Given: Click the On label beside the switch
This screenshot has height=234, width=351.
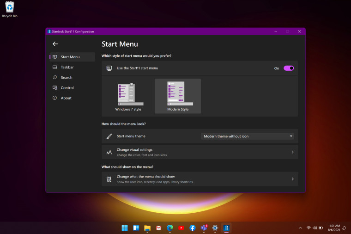Looking at the screenshot, I should point(277,68).
